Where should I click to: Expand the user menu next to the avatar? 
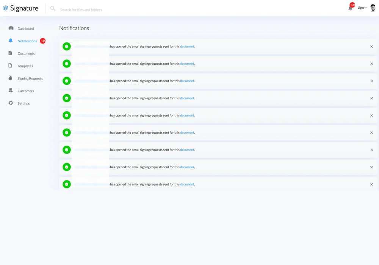point(366,8)
